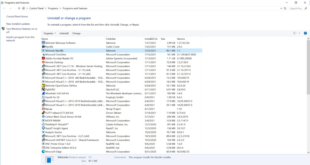This screenshot has width=310, height=165.
Task: Click the Microsoft Edge icon
Action: (x=43, y=151)
